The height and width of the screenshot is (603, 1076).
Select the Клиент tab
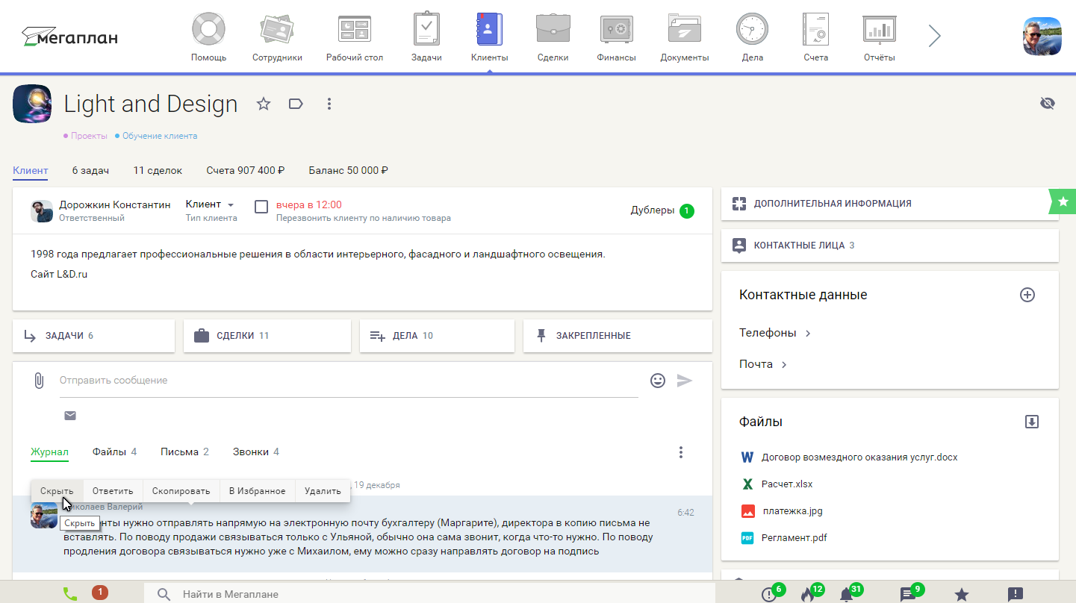[x=31, y=170]
